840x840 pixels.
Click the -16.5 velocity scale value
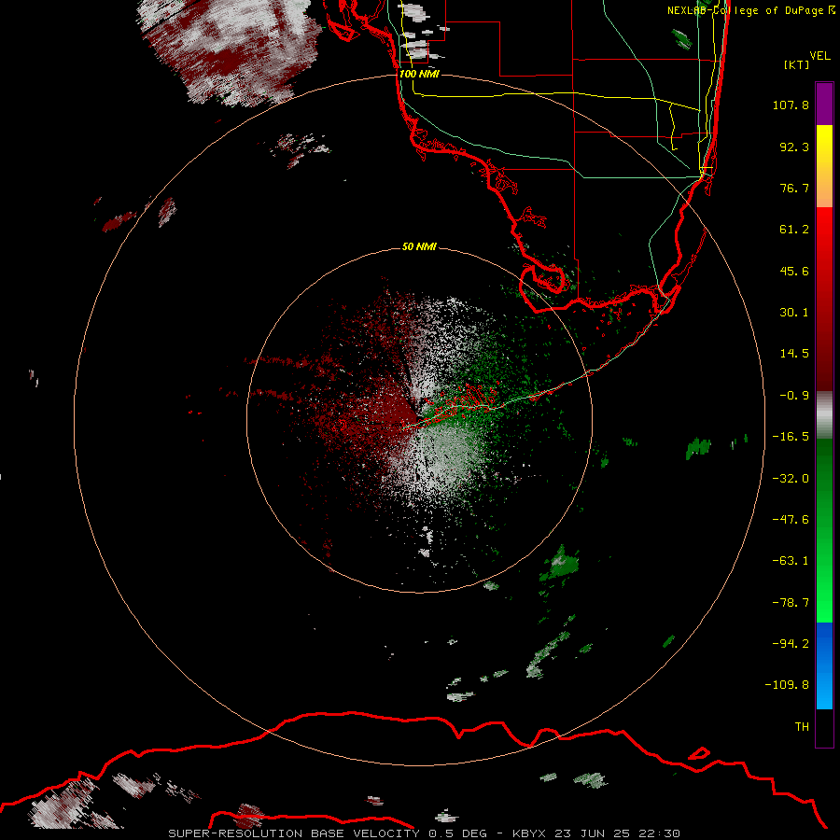click(791, 437)
